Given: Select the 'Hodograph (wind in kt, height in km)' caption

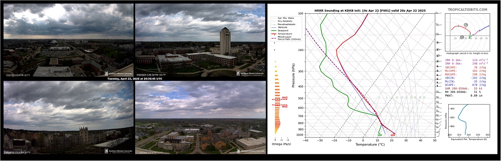Looking at the screenshot, I should [468, 54].
